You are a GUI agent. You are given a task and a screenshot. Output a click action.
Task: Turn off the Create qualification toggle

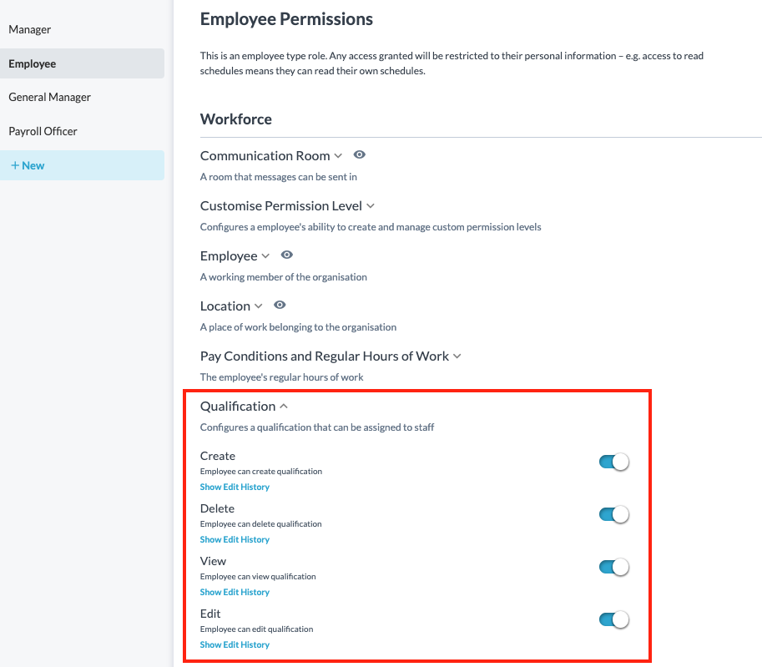coord(613,462)
